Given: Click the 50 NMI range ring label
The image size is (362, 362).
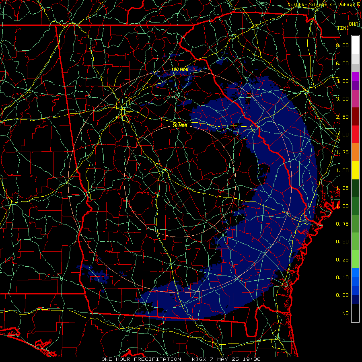Looking at the screenshot, I should tap(180, 125).
